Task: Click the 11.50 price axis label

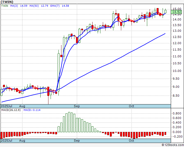Action: pyautogui.click(x=177, y=50)
